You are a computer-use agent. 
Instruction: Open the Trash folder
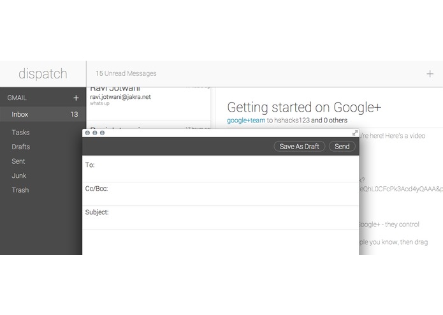pyautogui.click(x=20, y=190)
